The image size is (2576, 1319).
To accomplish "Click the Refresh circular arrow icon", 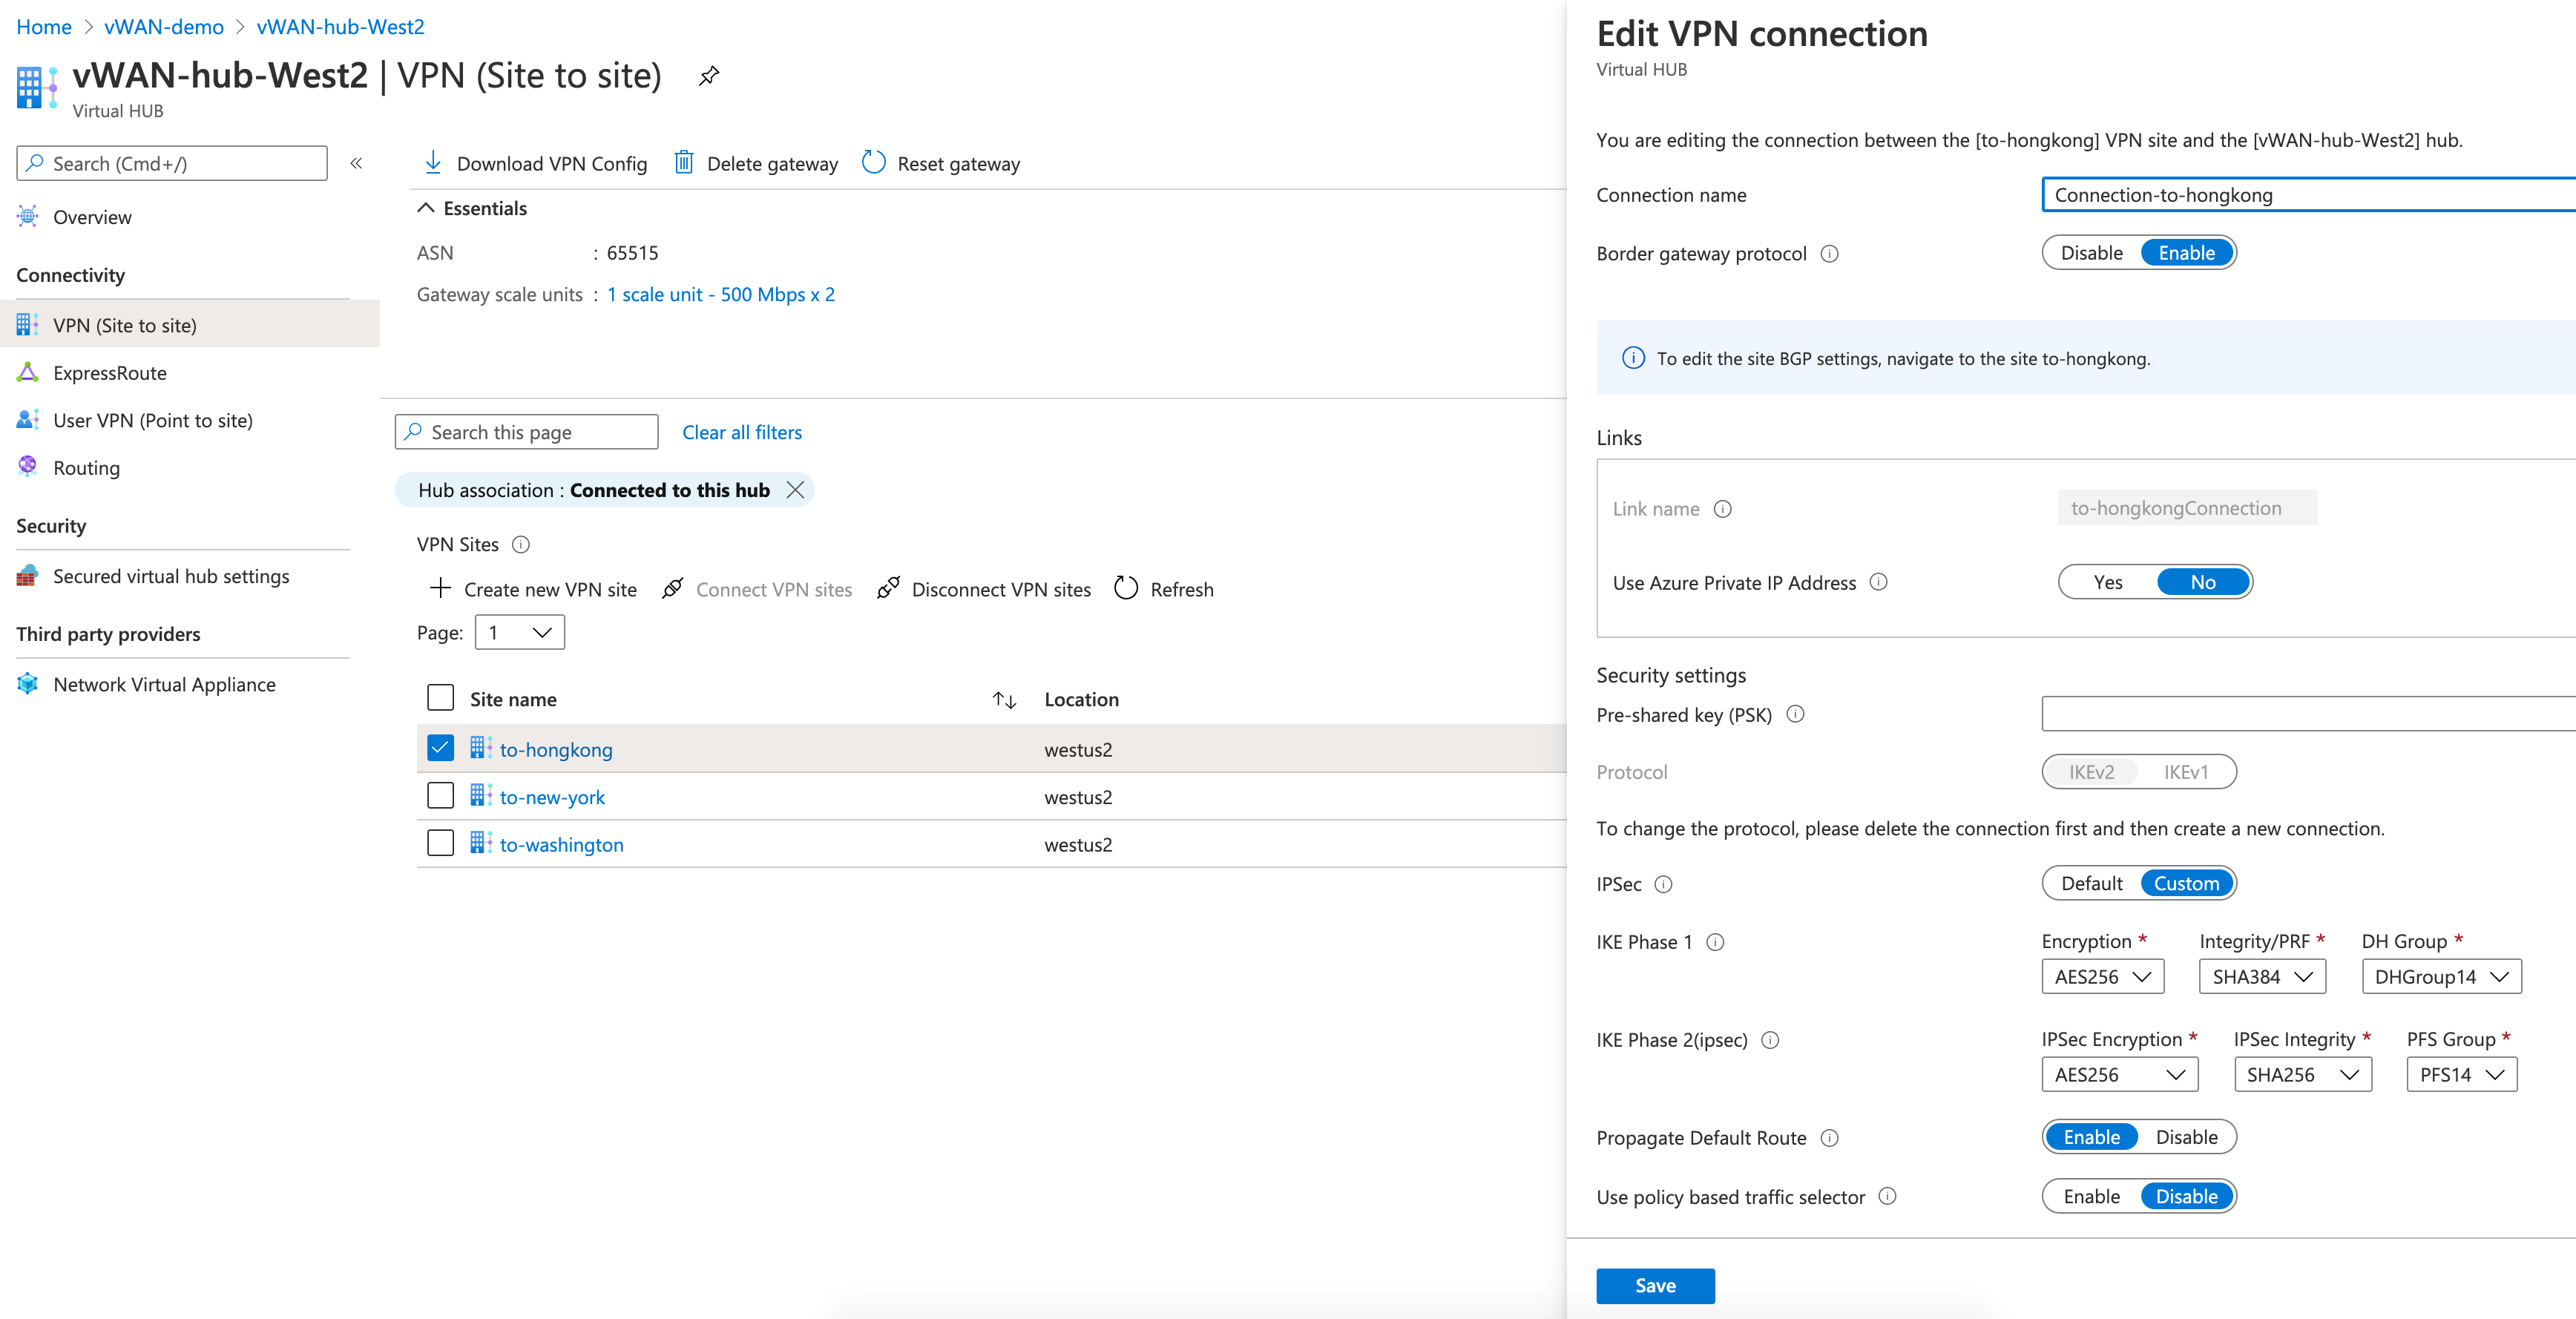I will (x=1126, y=588).
